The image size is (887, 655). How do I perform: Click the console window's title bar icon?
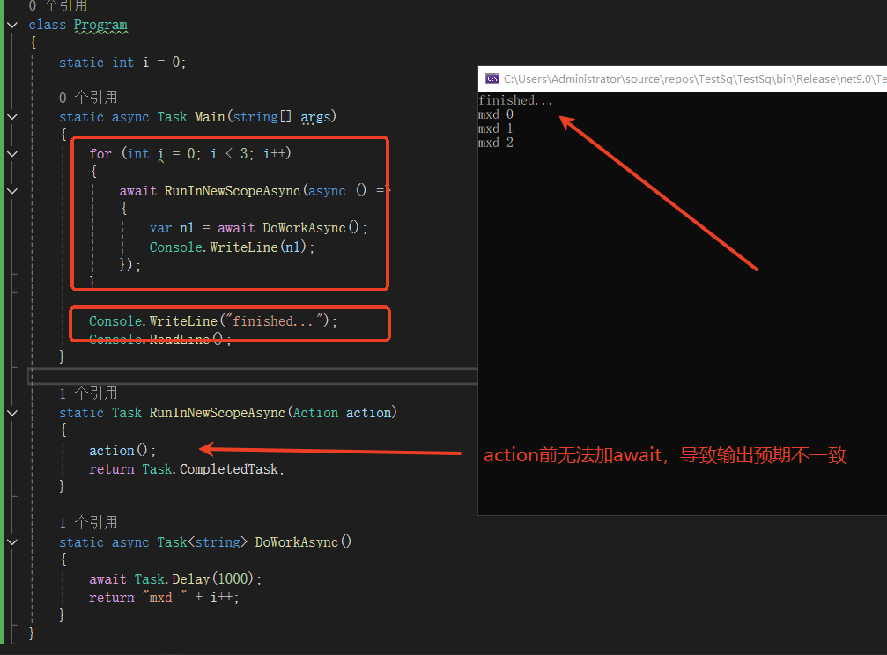(x=492, y=78)
